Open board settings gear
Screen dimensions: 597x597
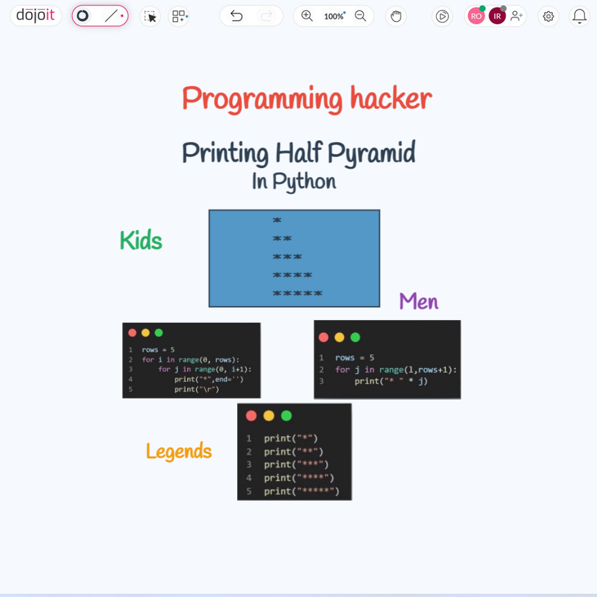(x=548, y=17)
